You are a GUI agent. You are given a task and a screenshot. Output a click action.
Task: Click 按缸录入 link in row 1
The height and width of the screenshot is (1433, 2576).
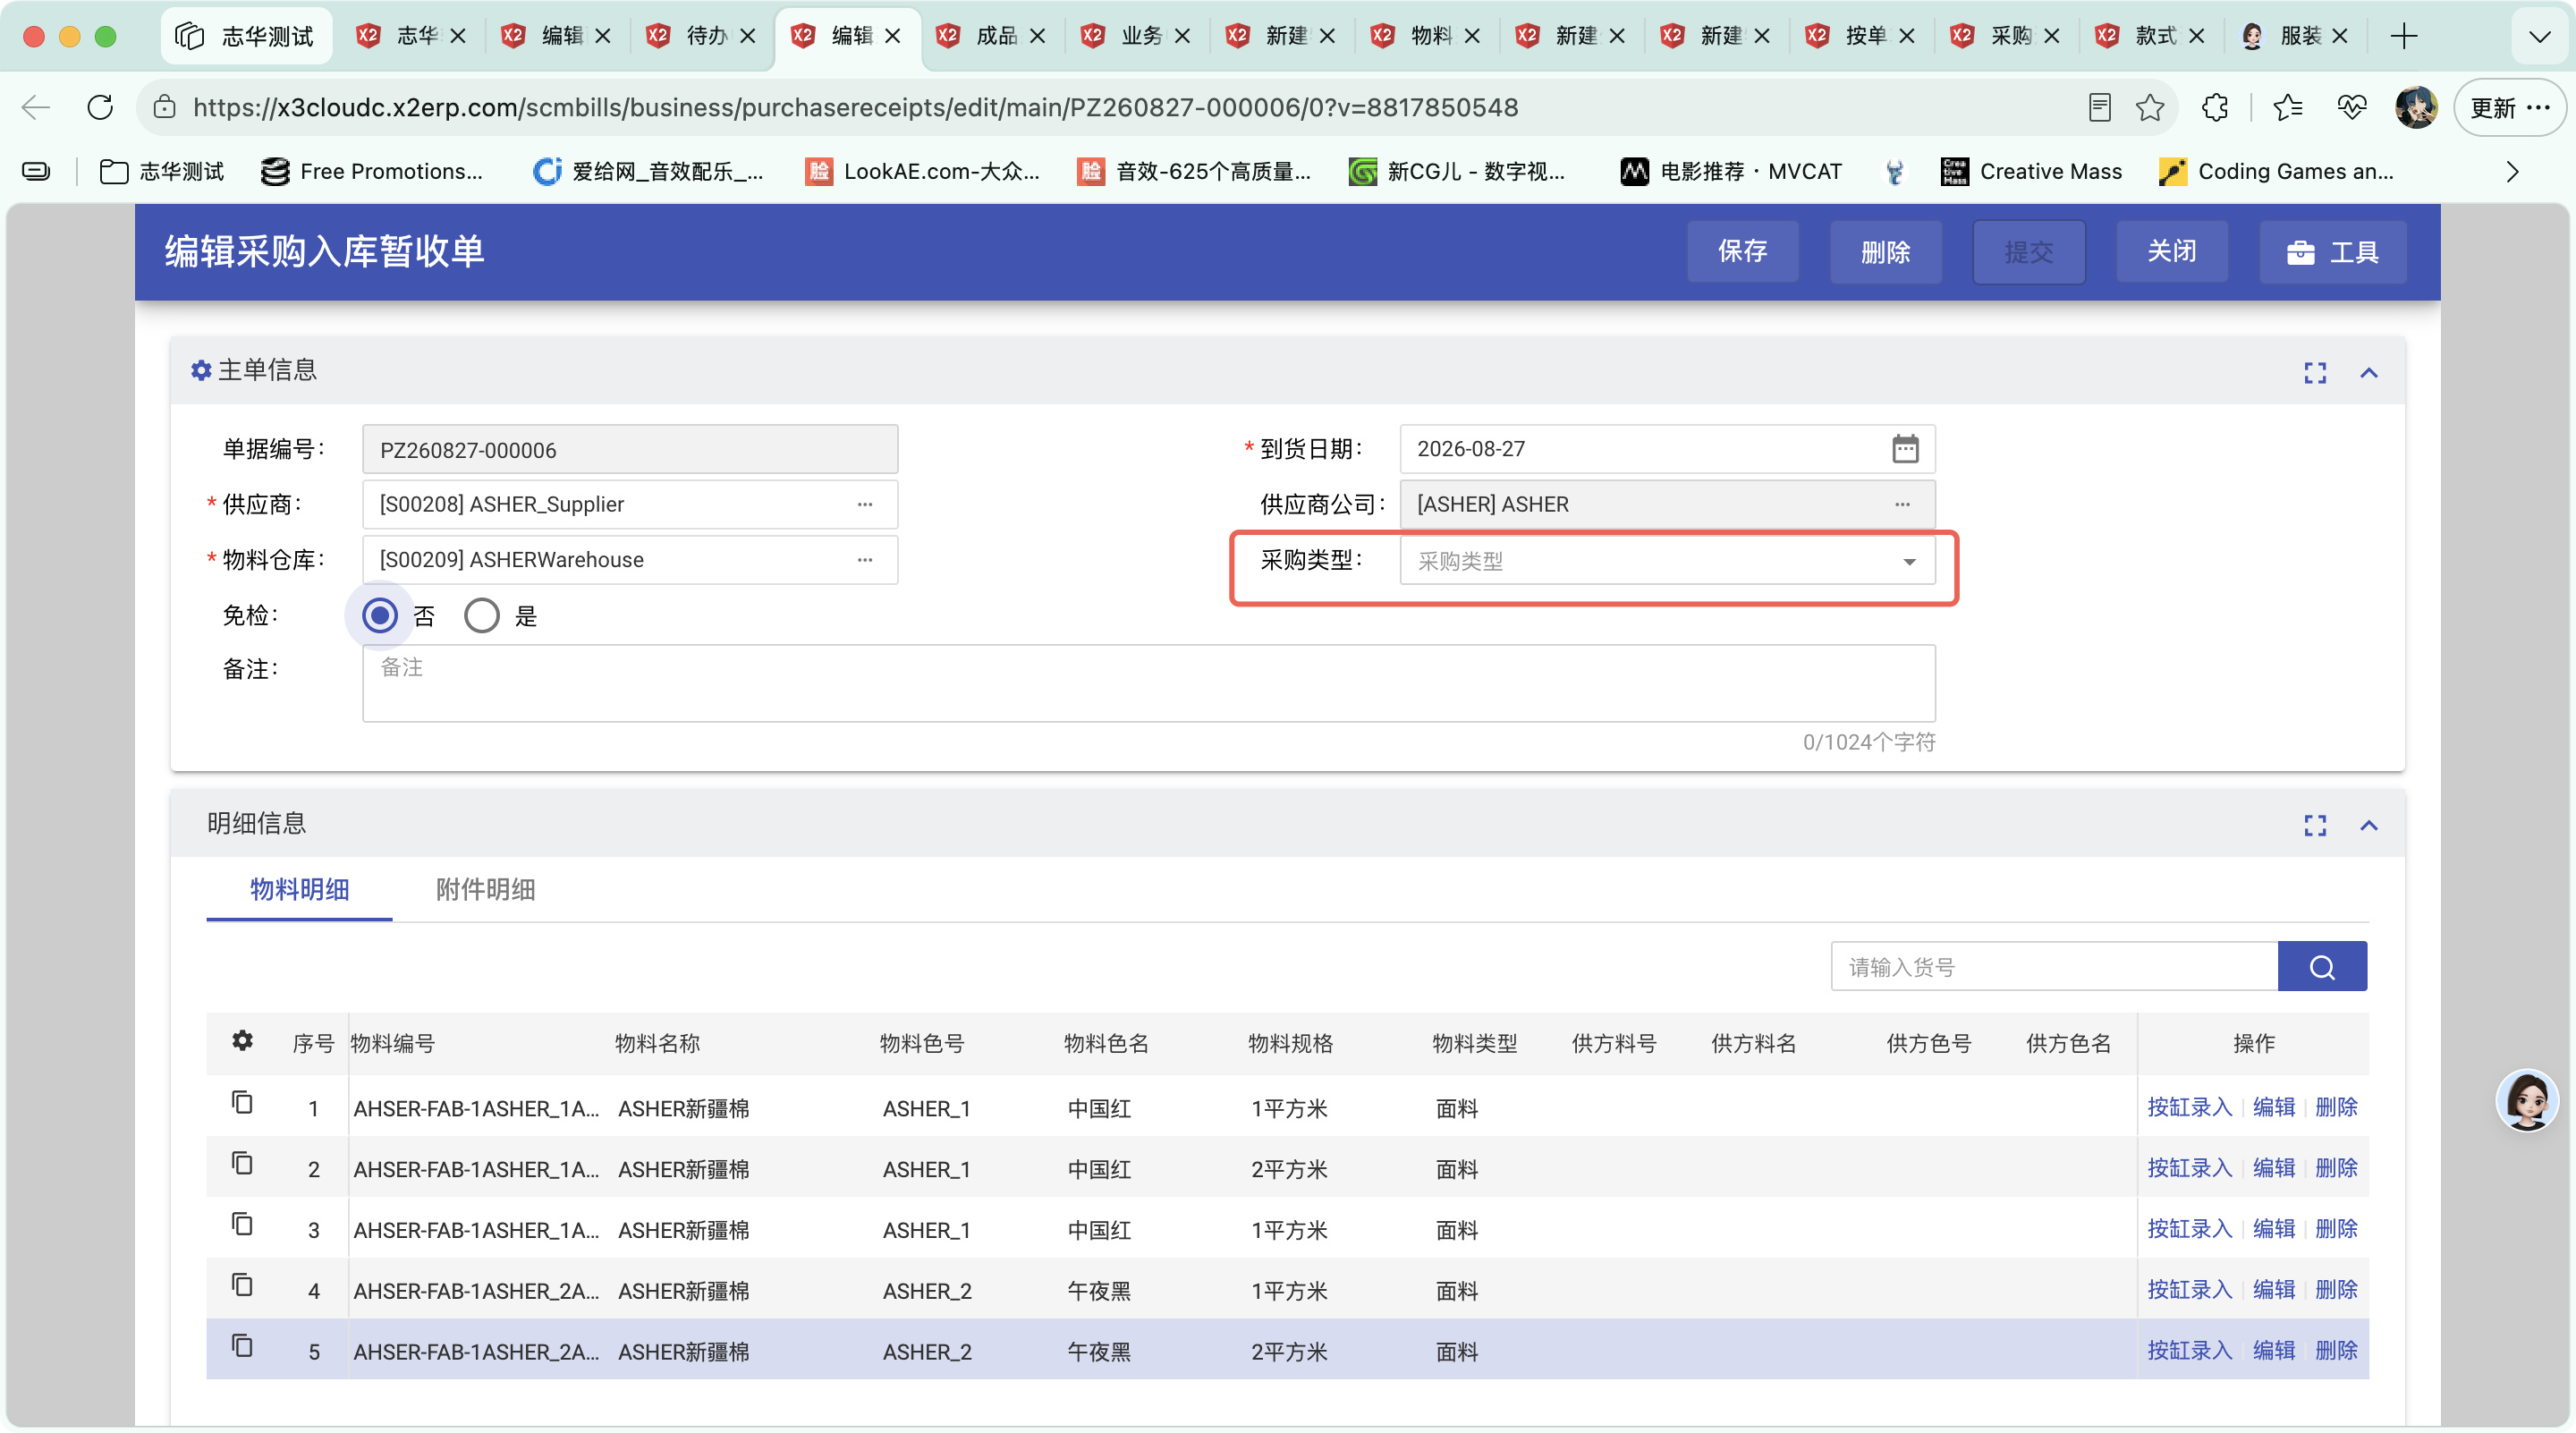tap(2190, 1107)
